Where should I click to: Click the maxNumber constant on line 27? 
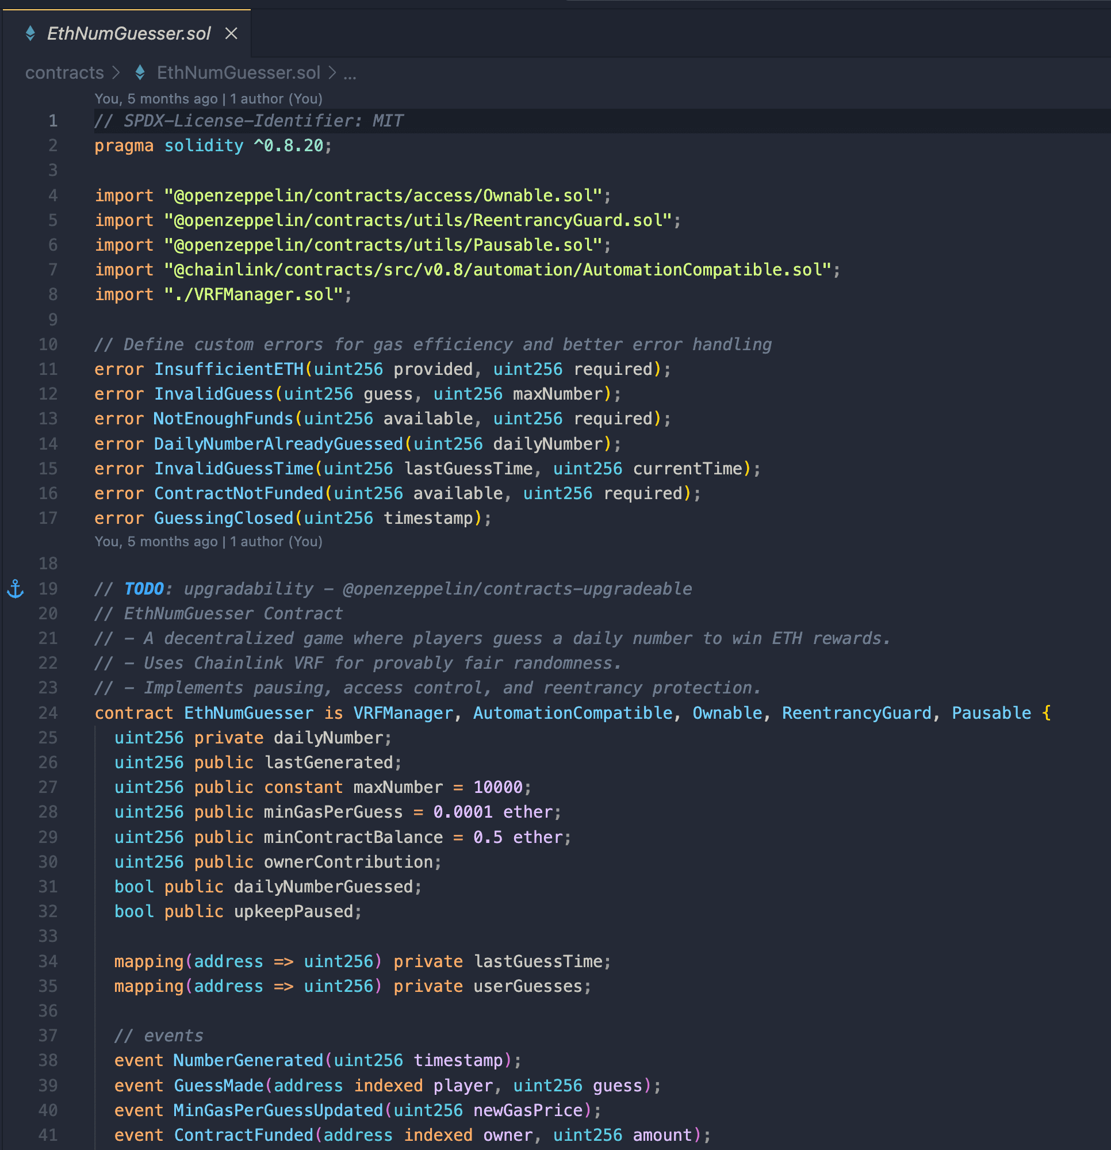397,787
